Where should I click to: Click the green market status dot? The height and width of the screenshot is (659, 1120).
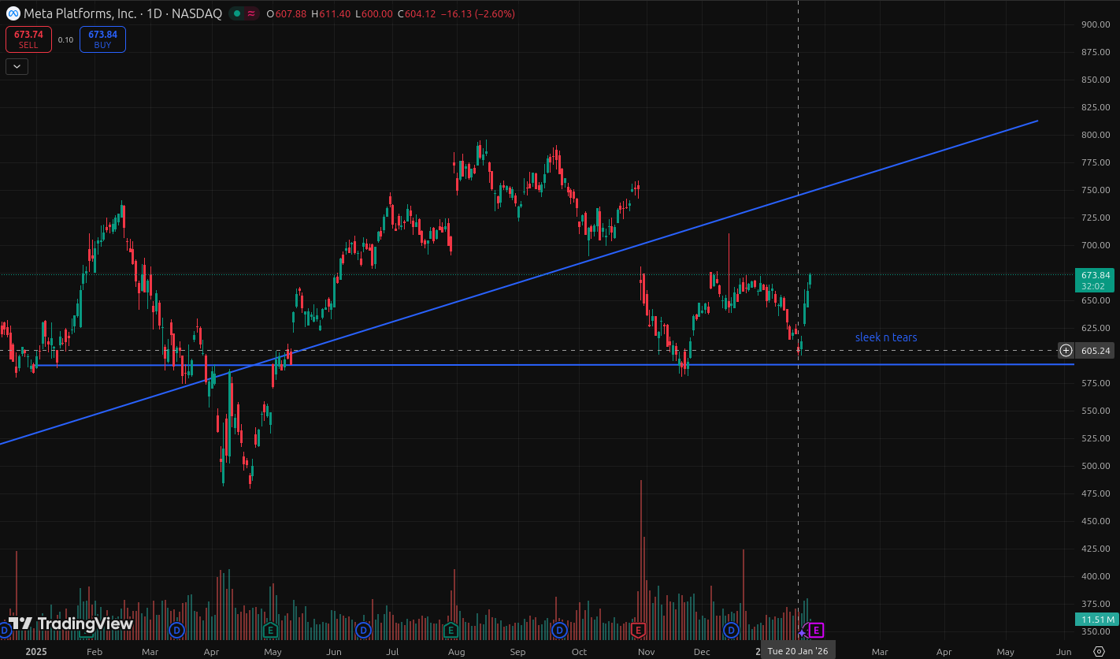point(236,13)
